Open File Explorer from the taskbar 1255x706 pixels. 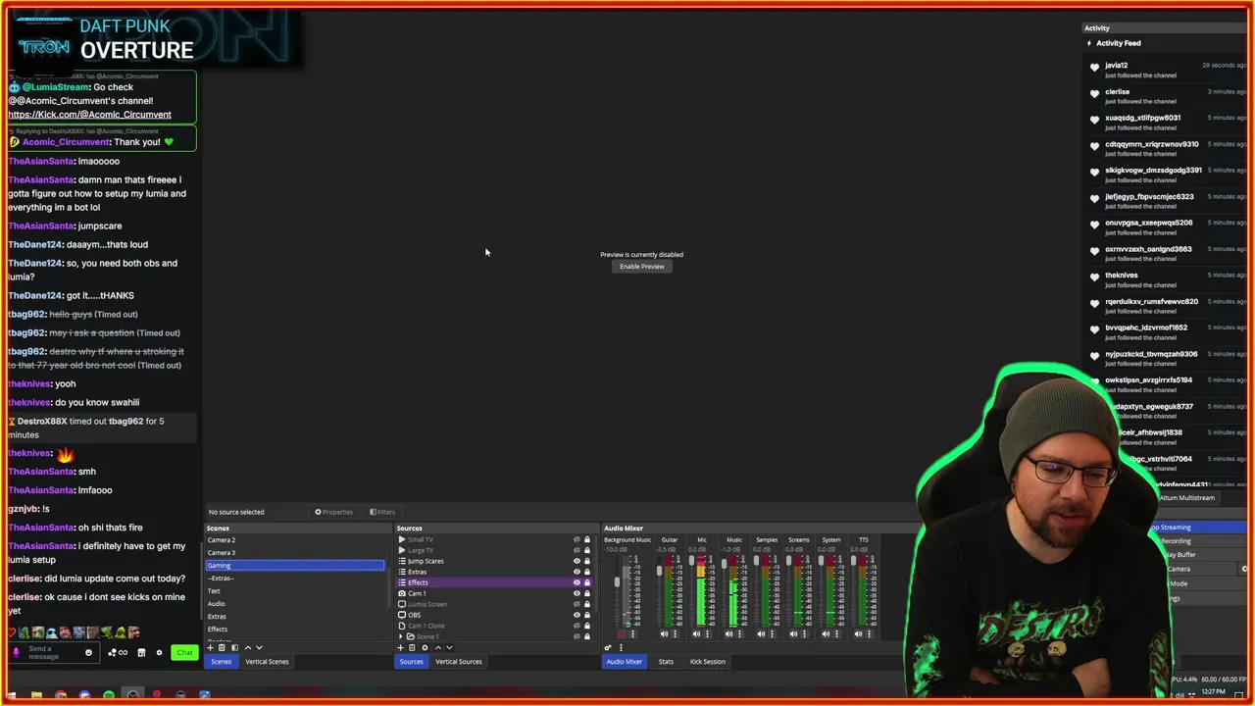[x=36, y=695]
